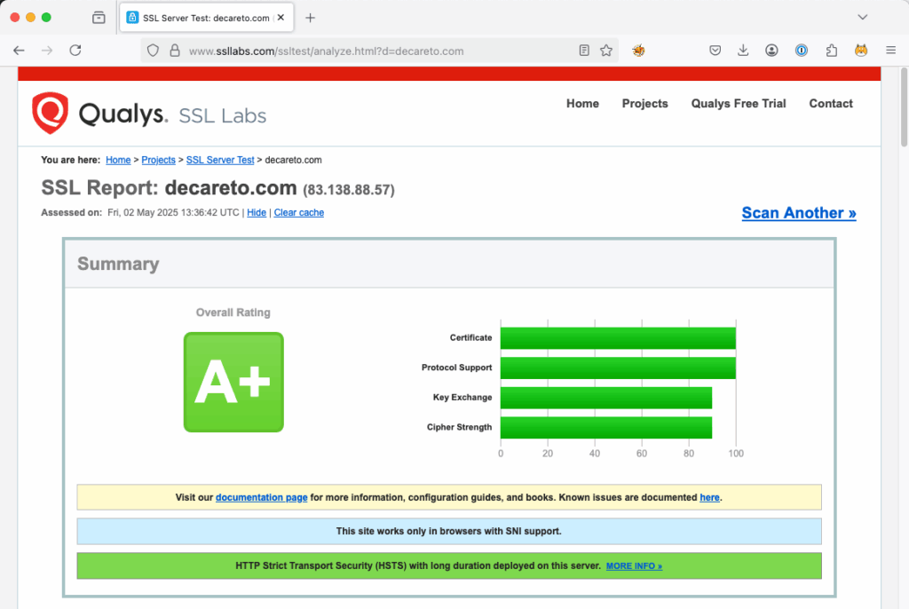This screenshot has height=609, width=909.
Task: Click the Clear cache link
Action: 298,213
